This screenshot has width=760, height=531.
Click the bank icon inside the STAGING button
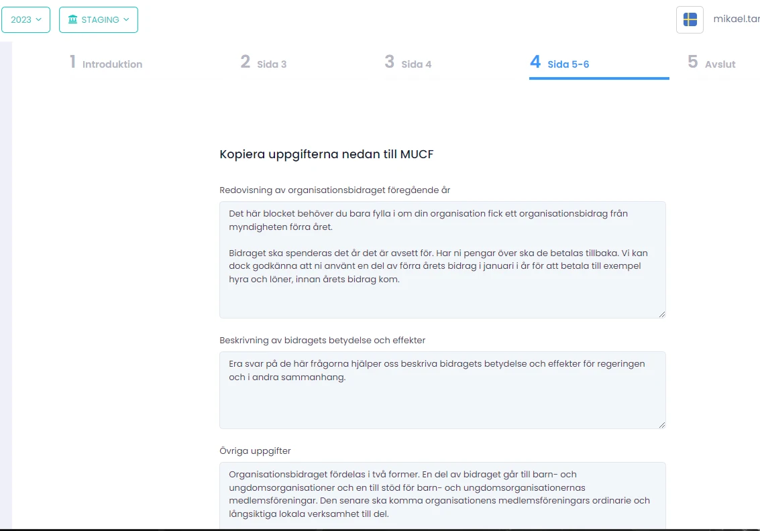74,20
